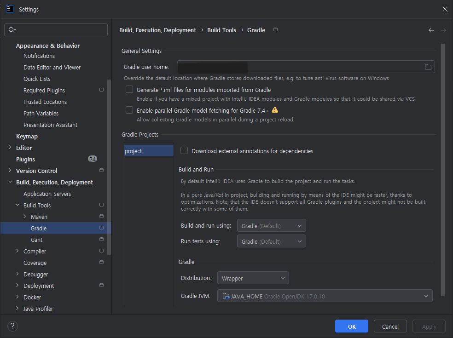
Task: Open the Gradle JVM dropdown
Action: (325, 296)
